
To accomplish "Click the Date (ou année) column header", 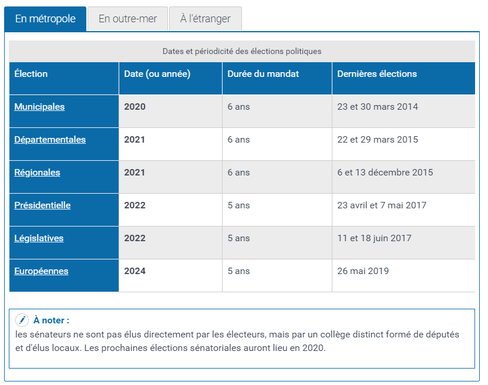I will [170, 79].
